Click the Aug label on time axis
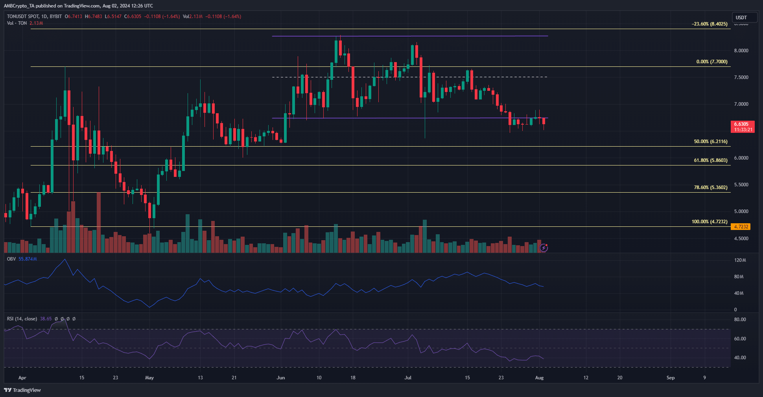 (540, 378)
